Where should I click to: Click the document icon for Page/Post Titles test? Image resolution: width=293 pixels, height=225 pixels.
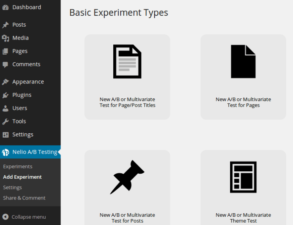click(x=127, y=62)
